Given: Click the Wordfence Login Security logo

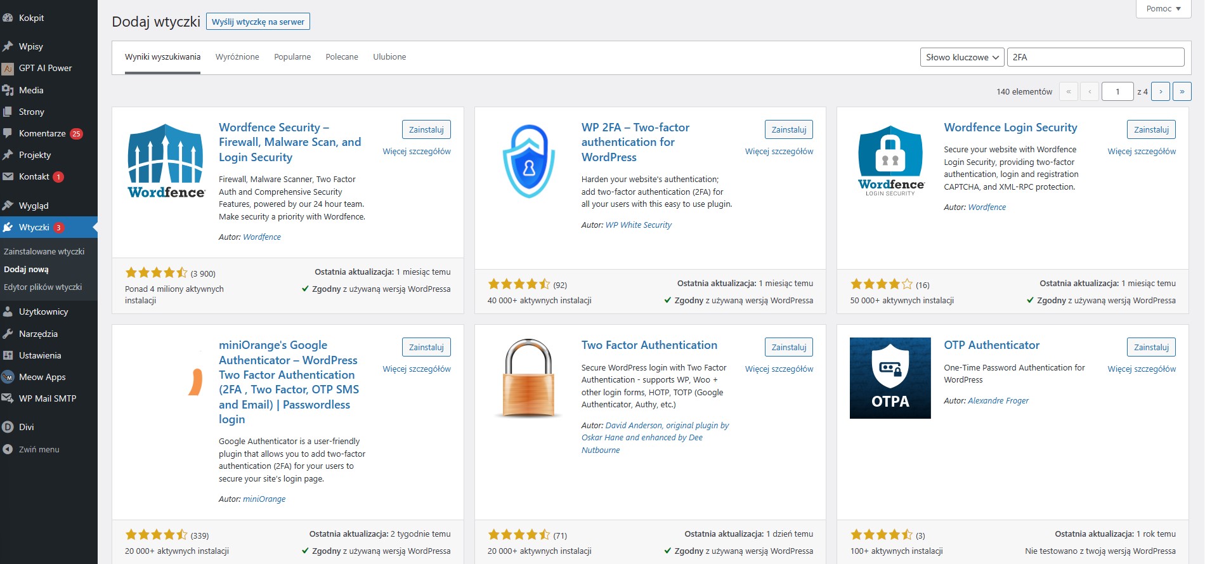Looking at the screenshot, I should 890,161.
